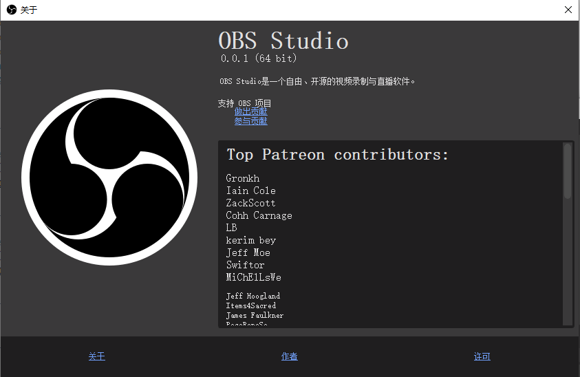Viewport: 580px width, 377px height.
Task: Click the 关于 window title text
Action: [x=29, y=10]
